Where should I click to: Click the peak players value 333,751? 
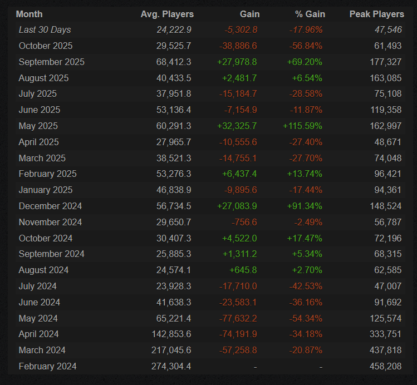[x=385, y=334]
